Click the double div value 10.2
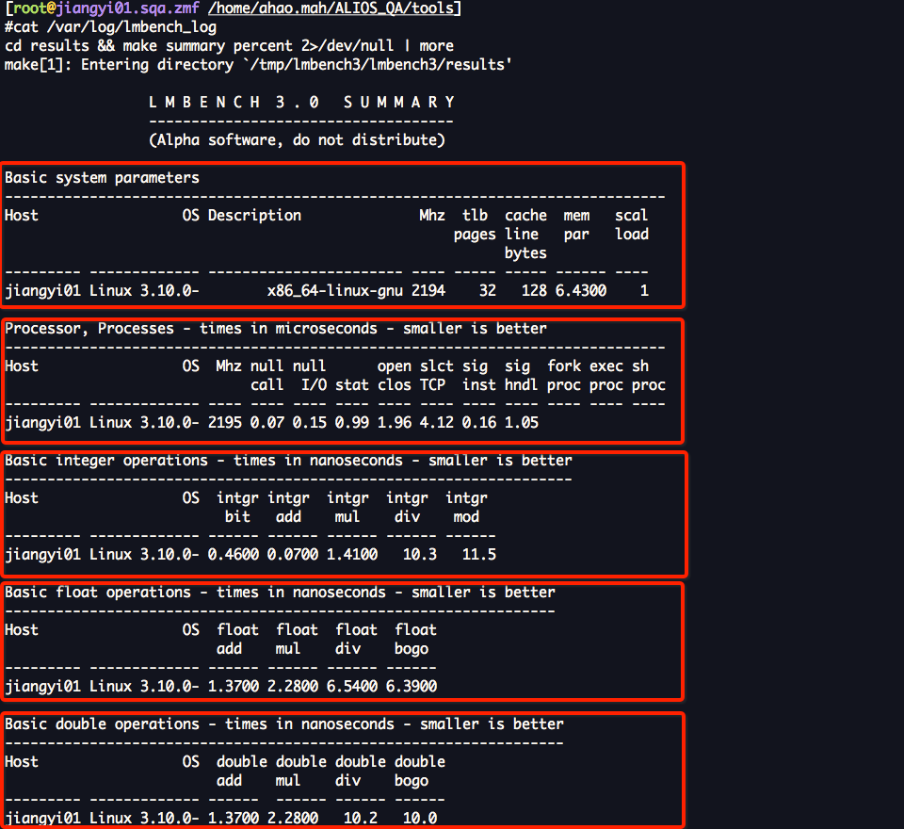The height and width of the screenshot is (829, 904). (361, 818)
